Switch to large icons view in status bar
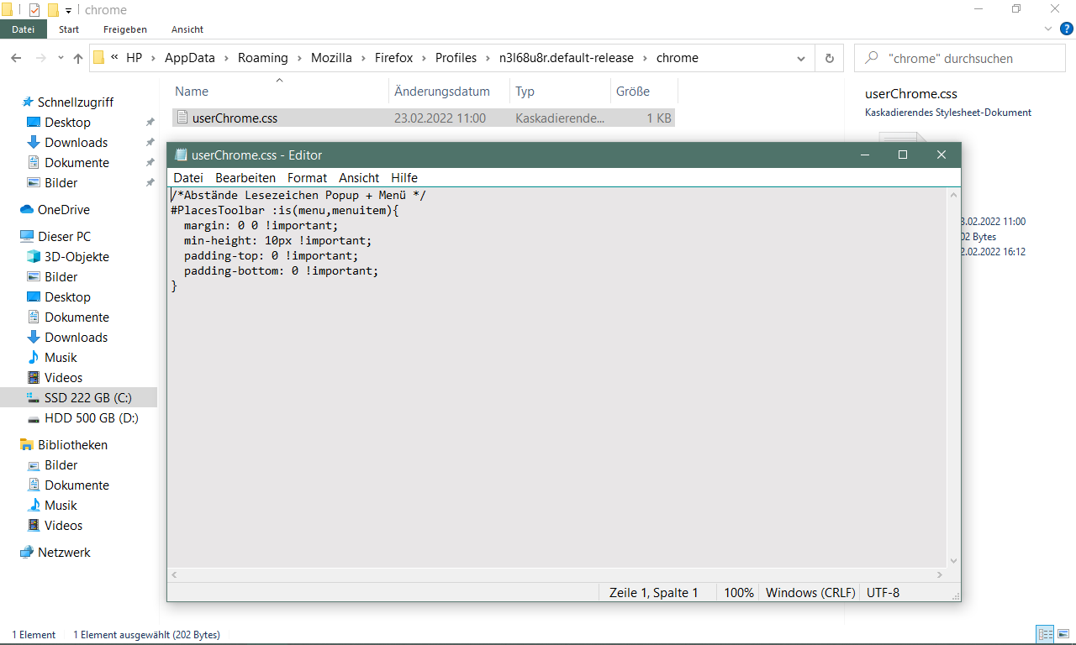 coord(1064,635)
